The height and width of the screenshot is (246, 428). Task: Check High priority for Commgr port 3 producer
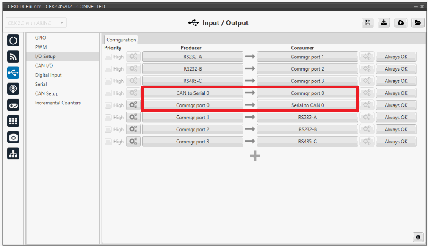[108, 142]
